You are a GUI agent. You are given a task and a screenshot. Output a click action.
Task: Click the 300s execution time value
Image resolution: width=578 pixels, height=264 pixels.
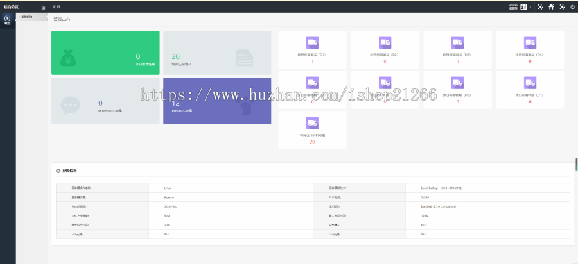tap(167, 225)
